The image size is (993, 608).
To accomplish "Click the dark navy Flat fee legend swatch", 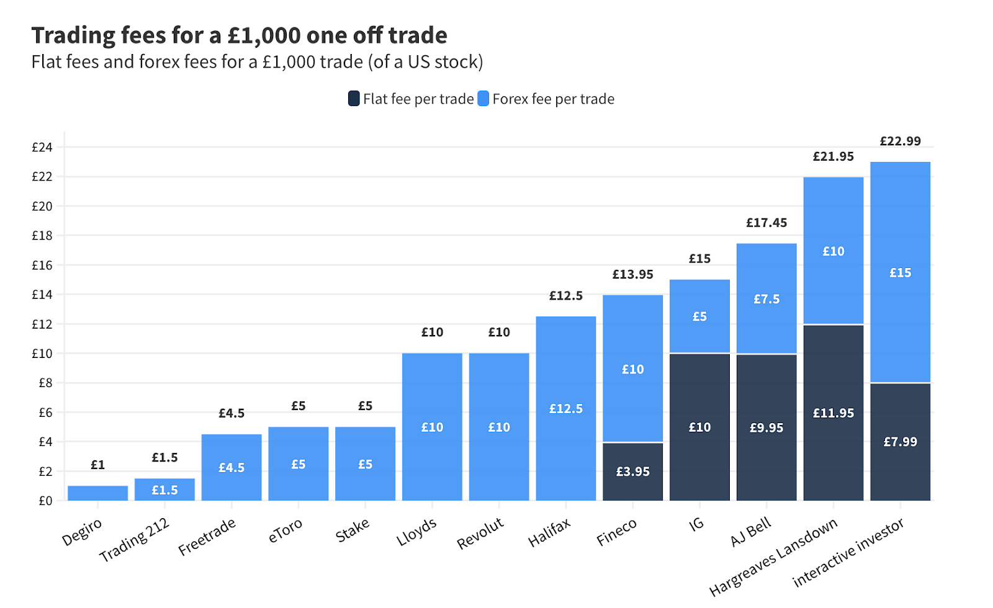I will (x=354, y=99).
